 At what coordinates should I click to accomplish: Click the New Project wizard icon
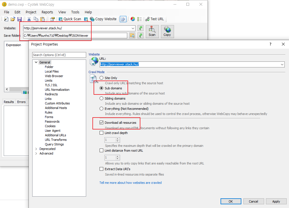click(6, 19)
